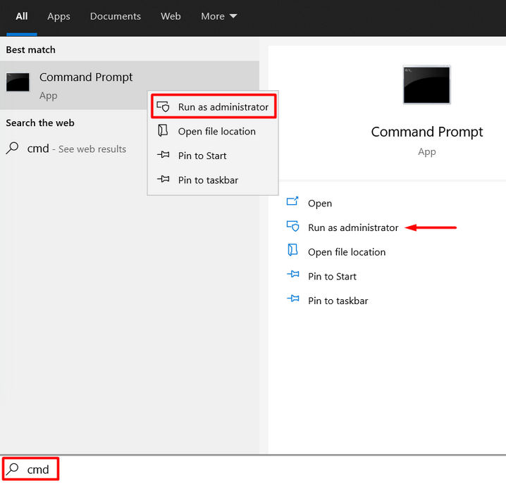Click the shield icon in the right details panel

coord(293,227)
